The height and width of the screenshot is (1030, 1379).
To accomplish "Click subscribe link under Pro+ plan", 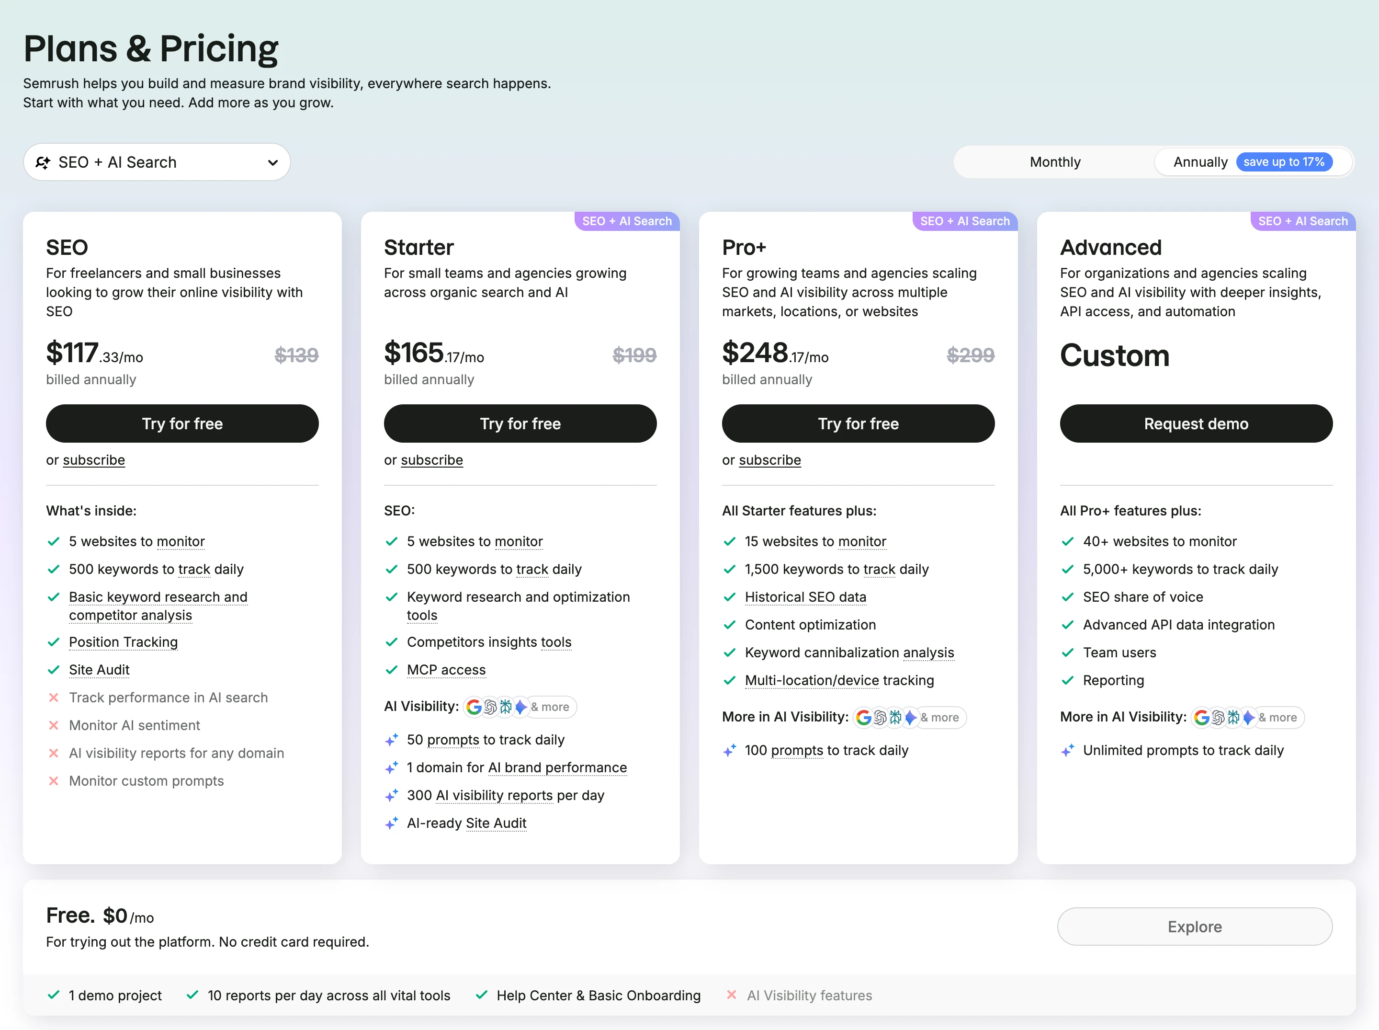I will [769, 460].
